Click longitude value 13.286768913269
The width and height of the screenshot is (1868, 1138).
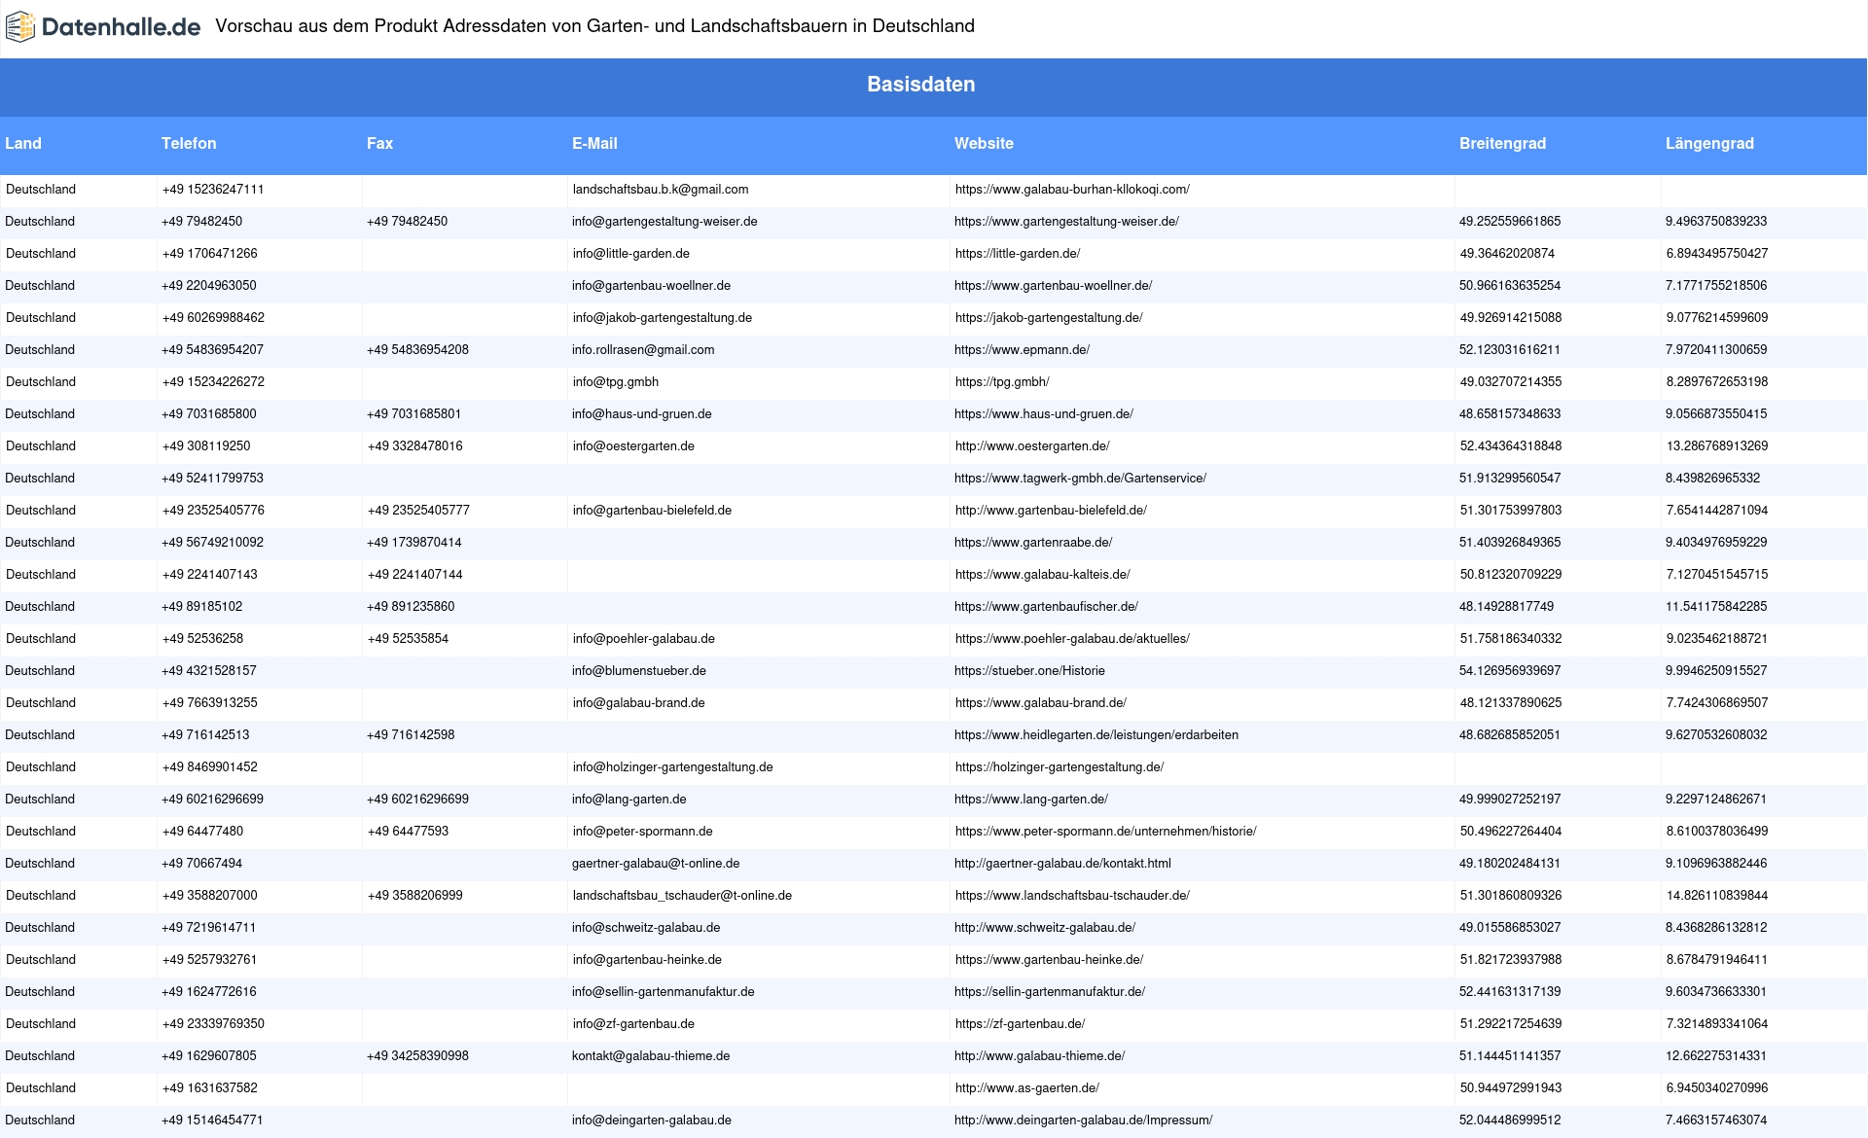[x=1717, y=446]
